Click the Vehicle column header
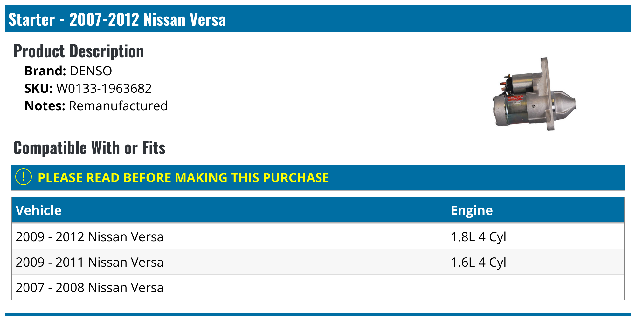Image resolution: width=636 pixels, height=321 pixels. click(x=38, y=210)
